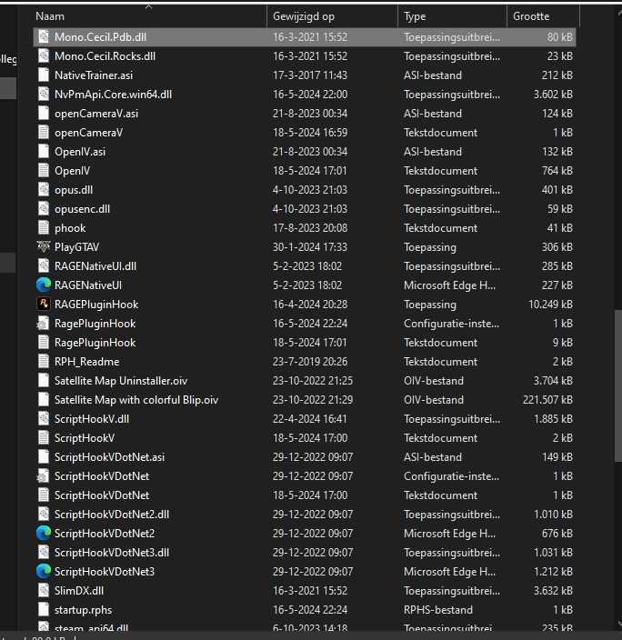Select the Satellite Map with colorful Blip.oiv file
The height and width of the screenshot is (640, 622).
tap(136, 400)
